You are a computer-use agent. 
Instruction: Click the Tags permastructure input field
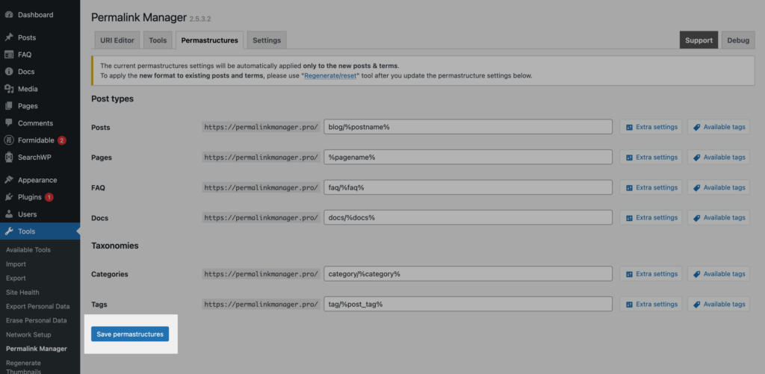click(x=468, y=305)
